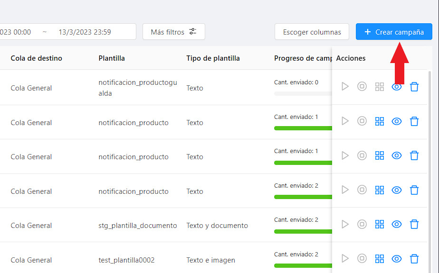
Task: Click the date range end field
Action: click(85, 32)
